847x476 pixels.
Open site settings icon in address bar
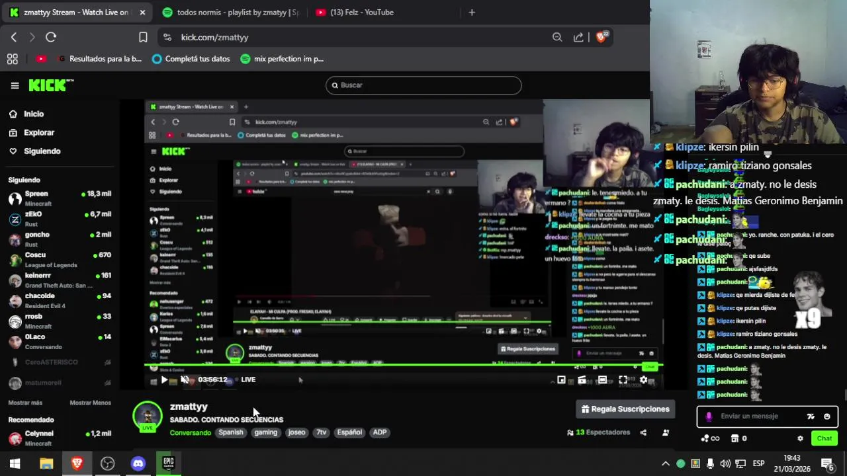coord(167,37)
